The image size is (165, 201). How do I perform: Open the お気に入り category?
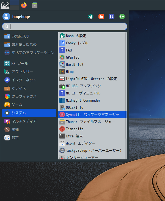[x=29, y=36]
